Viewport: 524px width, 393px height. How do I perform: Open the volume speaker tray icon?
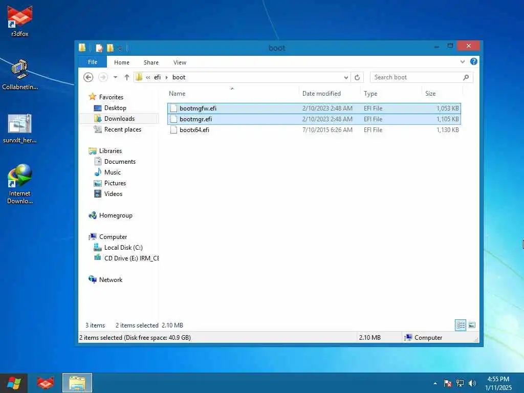click(x=472, y=383)
